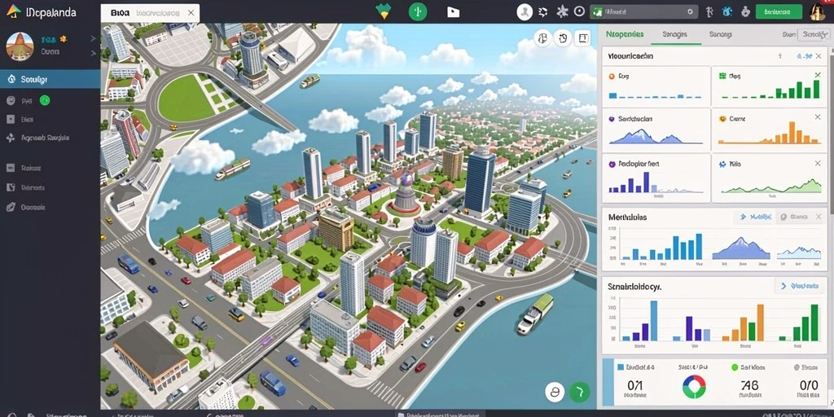Click the white round user icon in top bar
Screen dimensions: 834x417
[525, 11]
